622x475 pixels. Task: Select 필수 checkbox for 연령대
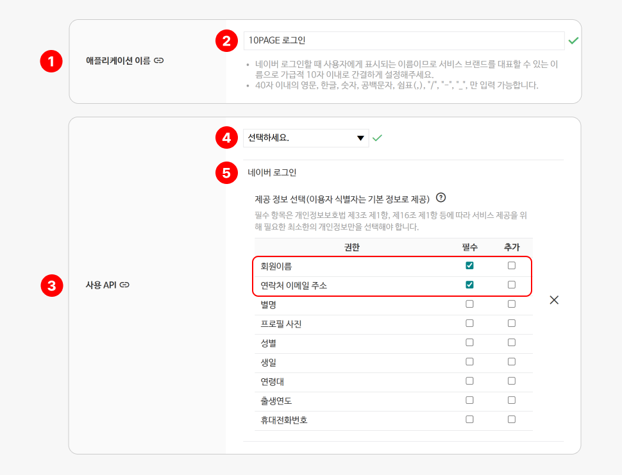tap(469, 381)
